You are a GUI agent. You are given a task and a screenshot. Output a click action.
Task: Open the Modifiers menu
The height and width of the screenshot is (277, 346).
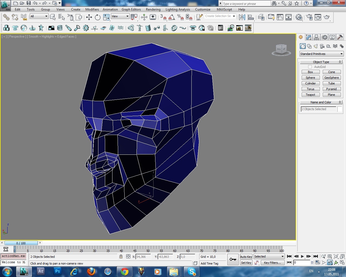tap(92, 9)
